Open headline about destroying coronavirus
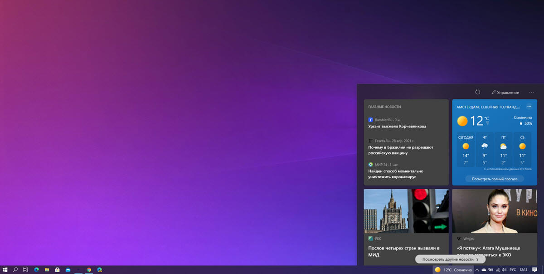The height and width of the screenshot is (274, 544). (x=396, y=174)
